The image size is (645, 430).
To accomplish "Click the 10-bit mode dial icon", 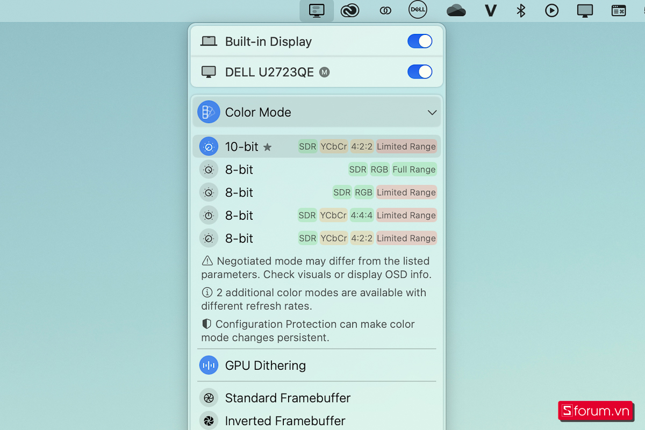I will click(x=209, y=146).
